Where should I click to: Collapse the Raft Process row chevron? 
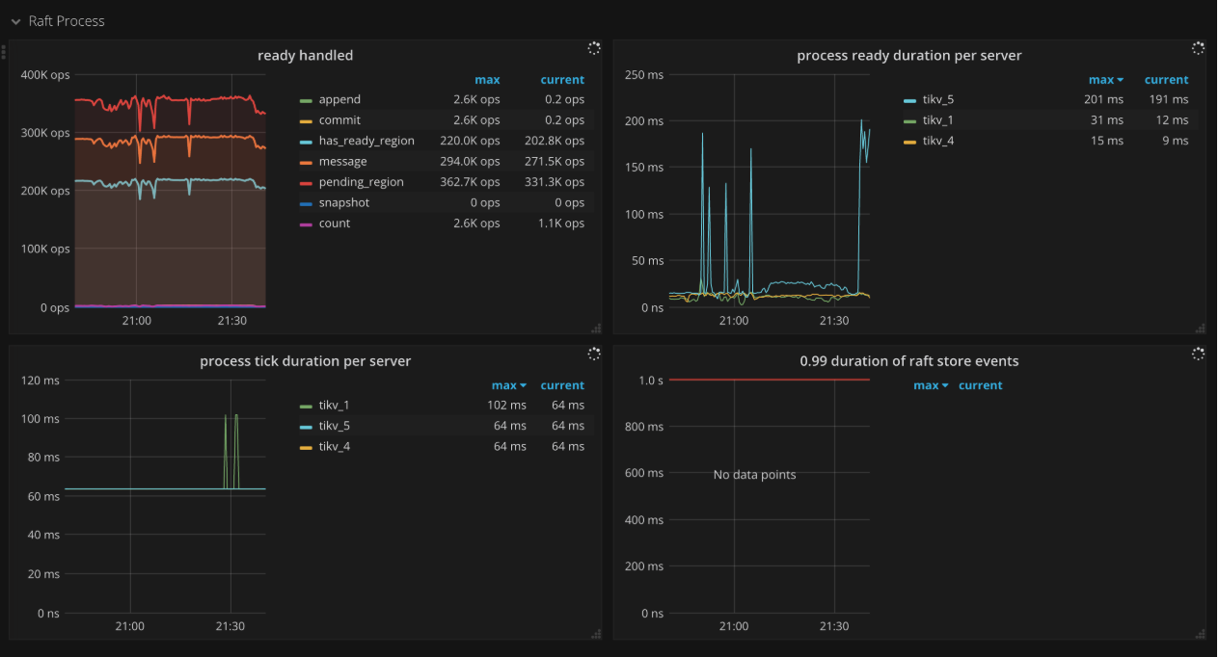pyautogui.click(x=15, y=21)
